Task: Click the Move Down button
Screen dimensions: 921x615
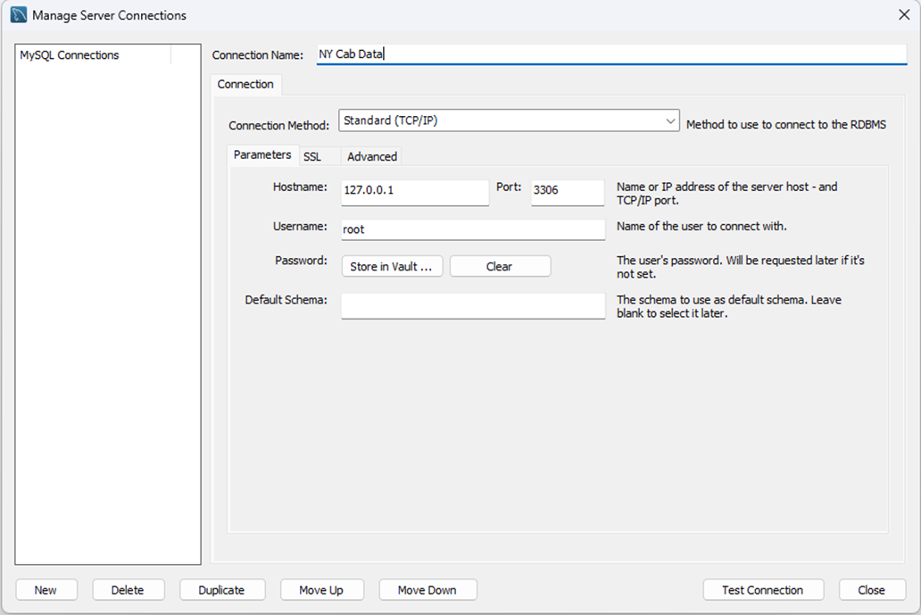Action: point(427,589)
